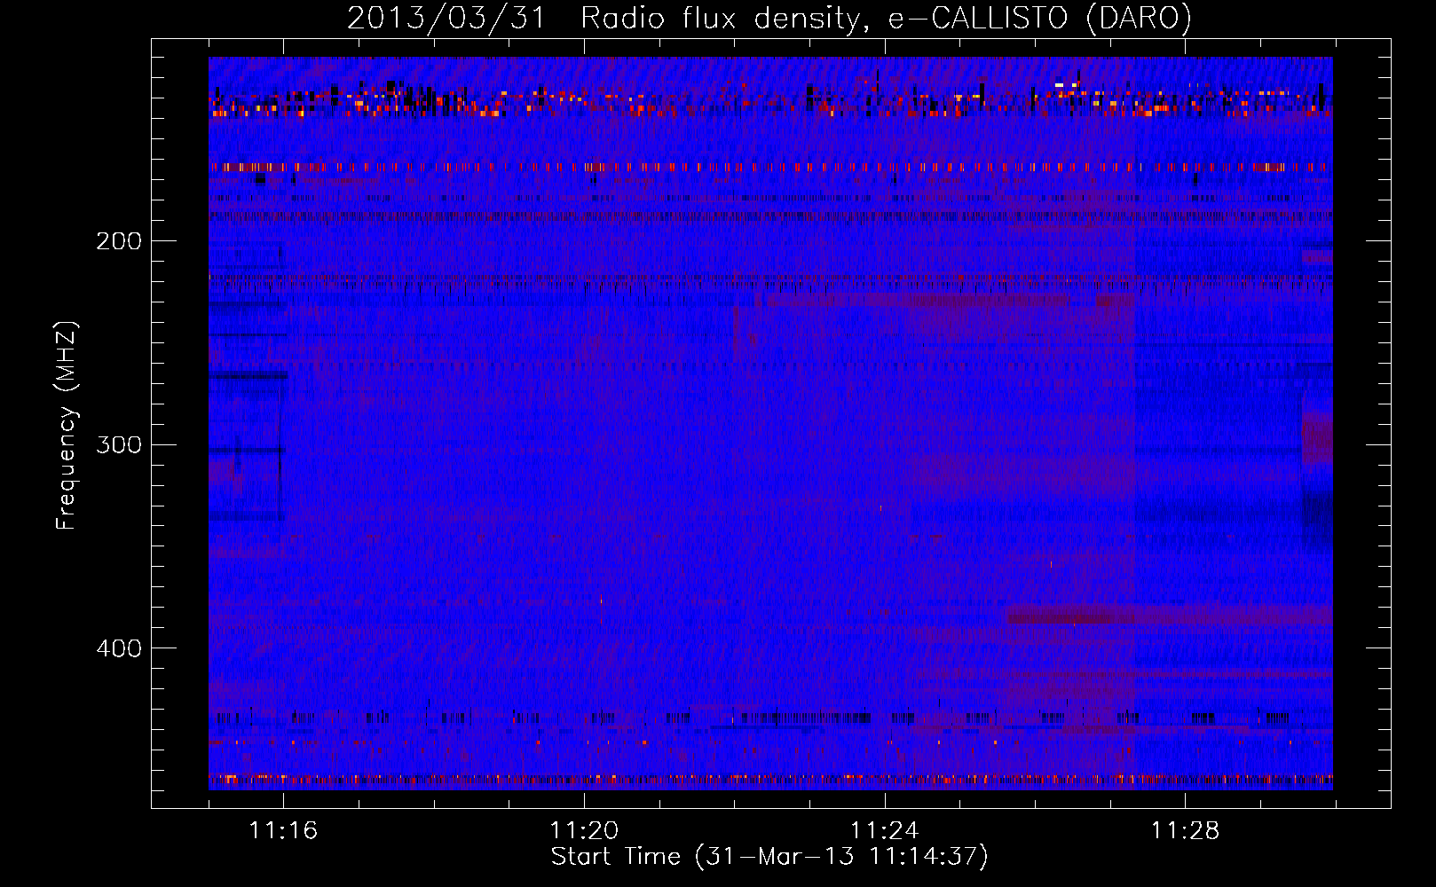Click the plot title mentioning e-CALLISTO (DARO)
This screenshot has width=1436, height=887.
tap(769, 19)
